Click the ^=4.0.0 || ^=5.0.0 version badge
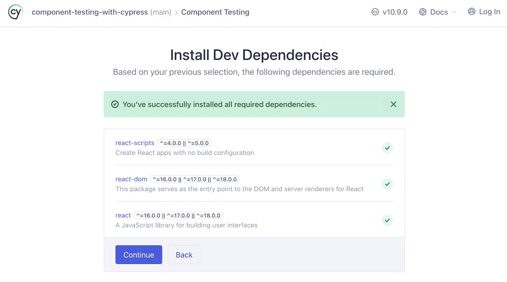This screenshot has height=282, width=507. coord(184,143)
